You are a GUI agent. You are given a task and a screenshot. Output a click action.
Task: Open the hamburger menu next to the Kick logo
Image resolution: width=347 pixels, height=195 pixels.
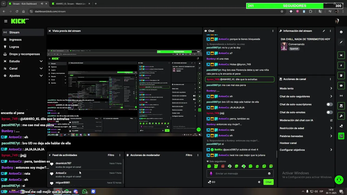6,21
